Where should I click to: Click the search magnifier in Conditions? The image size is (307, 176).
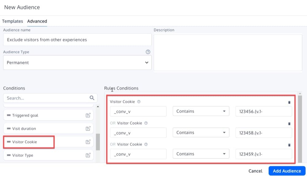pos(92,98)
